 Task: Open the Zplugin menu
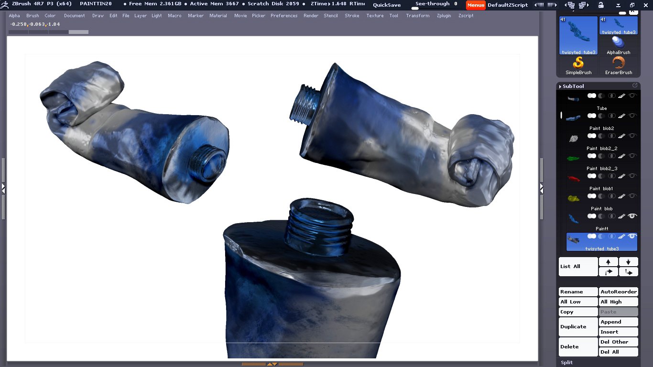(x=444, y=16)
